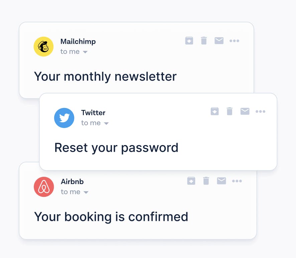Mark the Mailchimp email as unread
Screen dimensions: 296x258
(219, 41)
